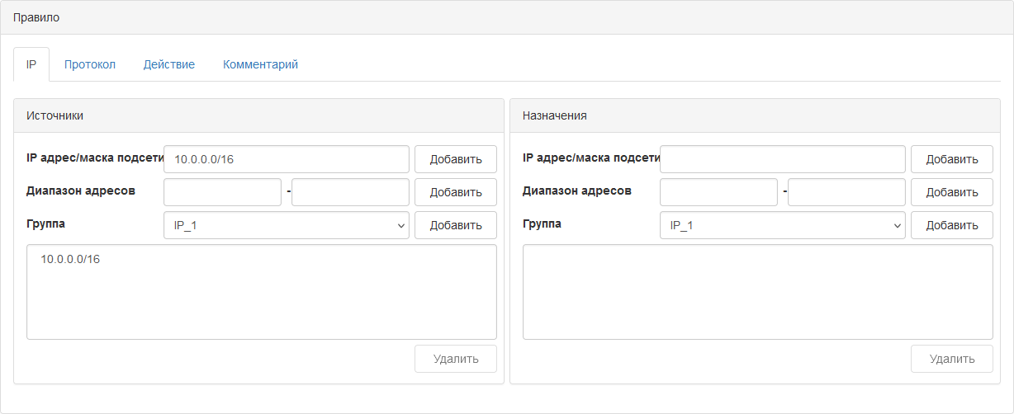Open the Действие tab
The width and height of the screenshot is (1014, 414).
pos(169,64)
